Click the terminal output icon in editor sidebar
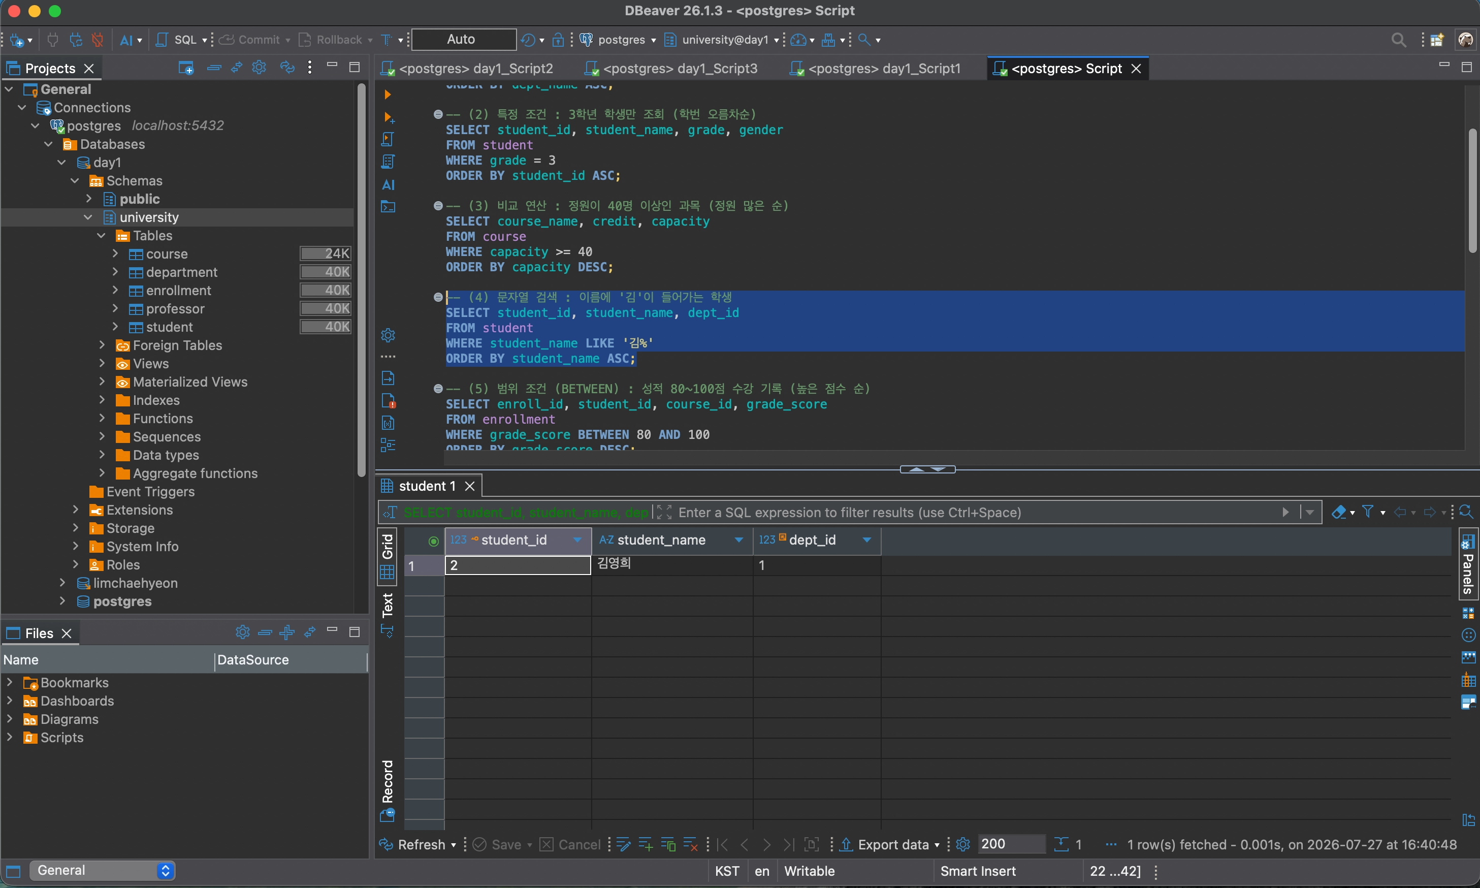The height and width of the screenshot is (888, 1480). [x=388, y=207]
